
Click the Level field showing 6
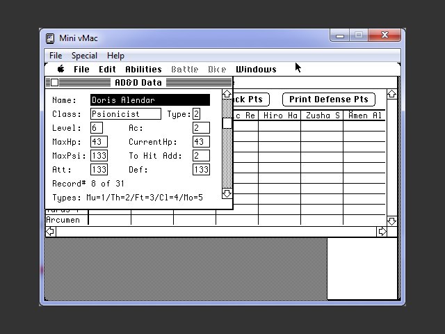97,128
